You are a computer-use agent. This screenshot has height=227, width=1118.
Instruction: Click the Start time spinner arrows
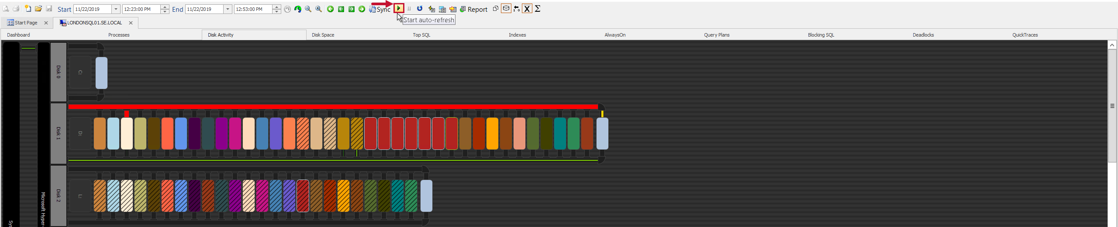pos(165,9)
